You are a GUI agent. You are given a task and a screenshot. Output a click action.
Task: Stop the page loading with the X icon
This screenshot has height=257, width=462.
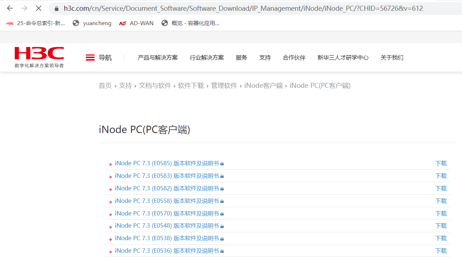coord(38,8)
